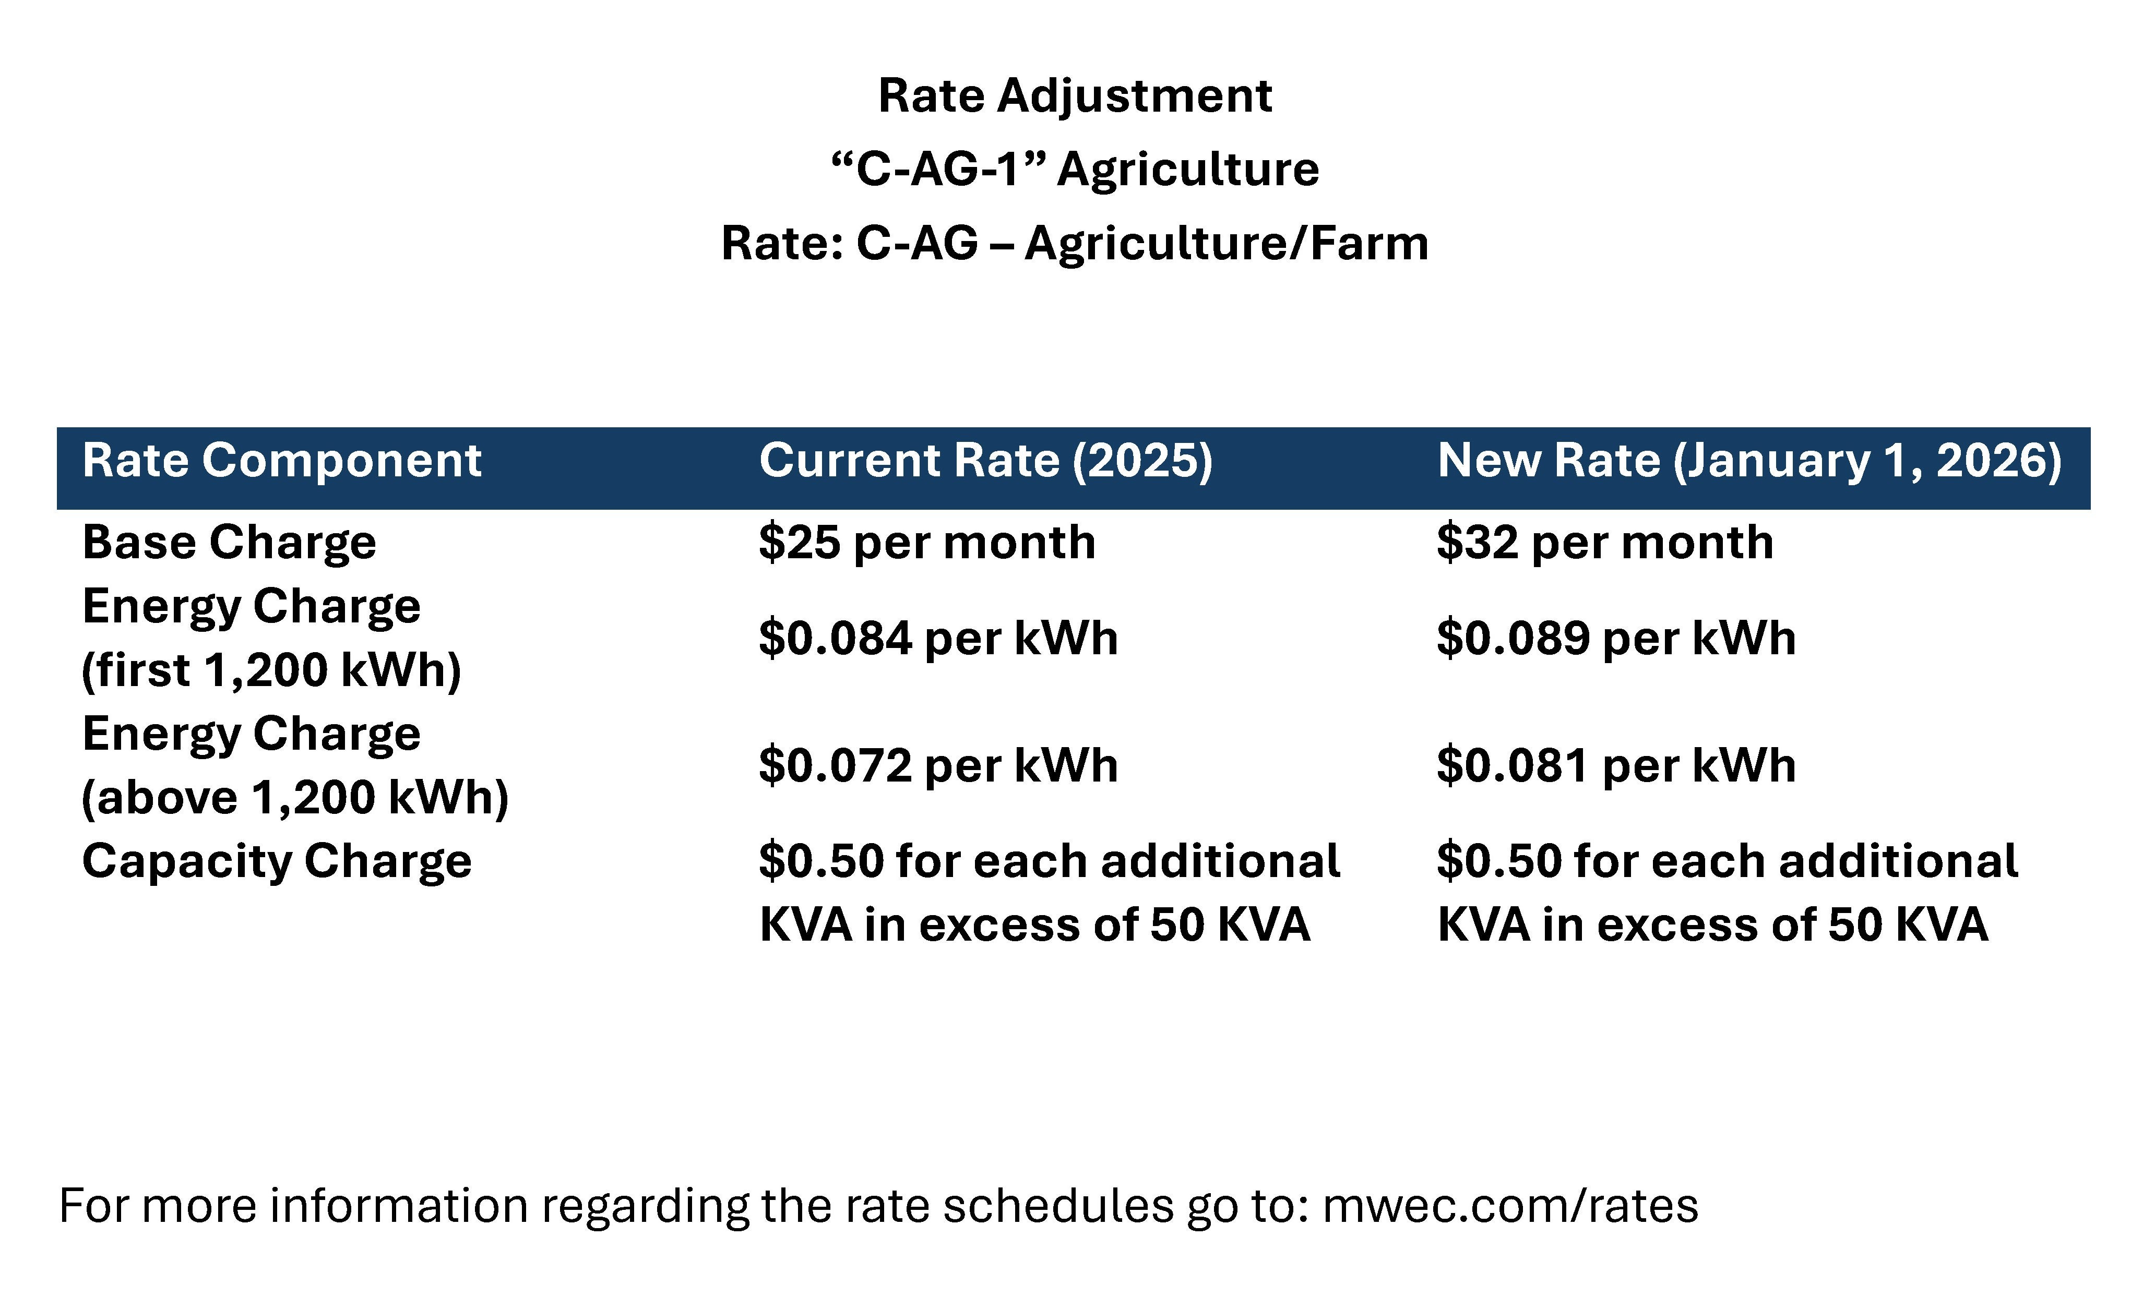Click the "Rate Adjustment" title text
This screenshot has width=2143, height=1297.
point(1075,95)
